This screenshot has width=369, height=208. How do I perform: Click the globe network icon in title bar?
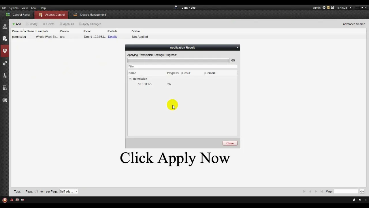click(324, 8)
